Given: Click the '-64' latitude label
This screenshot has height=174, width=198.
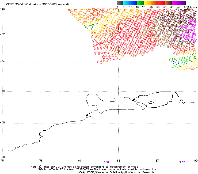Looking at the screenshot, I should [x=3, y=62].
